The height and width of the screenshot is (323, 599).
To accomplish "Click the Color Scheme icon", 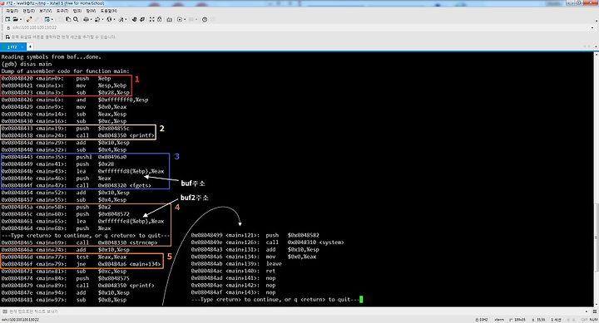I will (x=97, y=19).
